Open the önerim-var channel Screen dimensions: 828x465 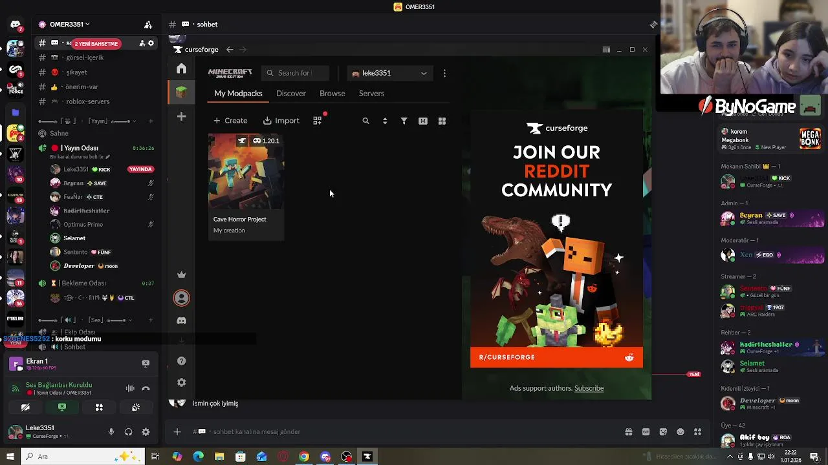pos(82,87)
